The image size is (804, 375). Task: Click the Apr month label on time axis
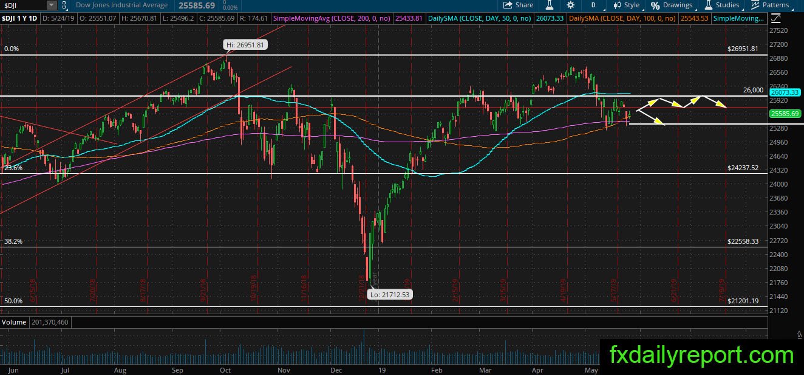[x=537, y=370]
